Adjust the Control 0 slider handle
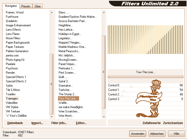Viewport: 187px width, 139px height. pos(131,86)
